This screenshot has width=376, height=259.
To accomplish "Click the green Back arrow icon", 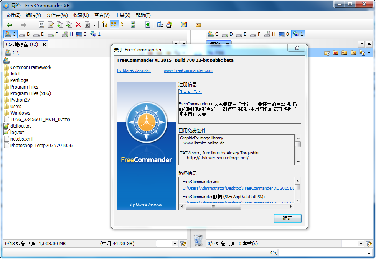I will pyautogui.click(x=9, y=25).
